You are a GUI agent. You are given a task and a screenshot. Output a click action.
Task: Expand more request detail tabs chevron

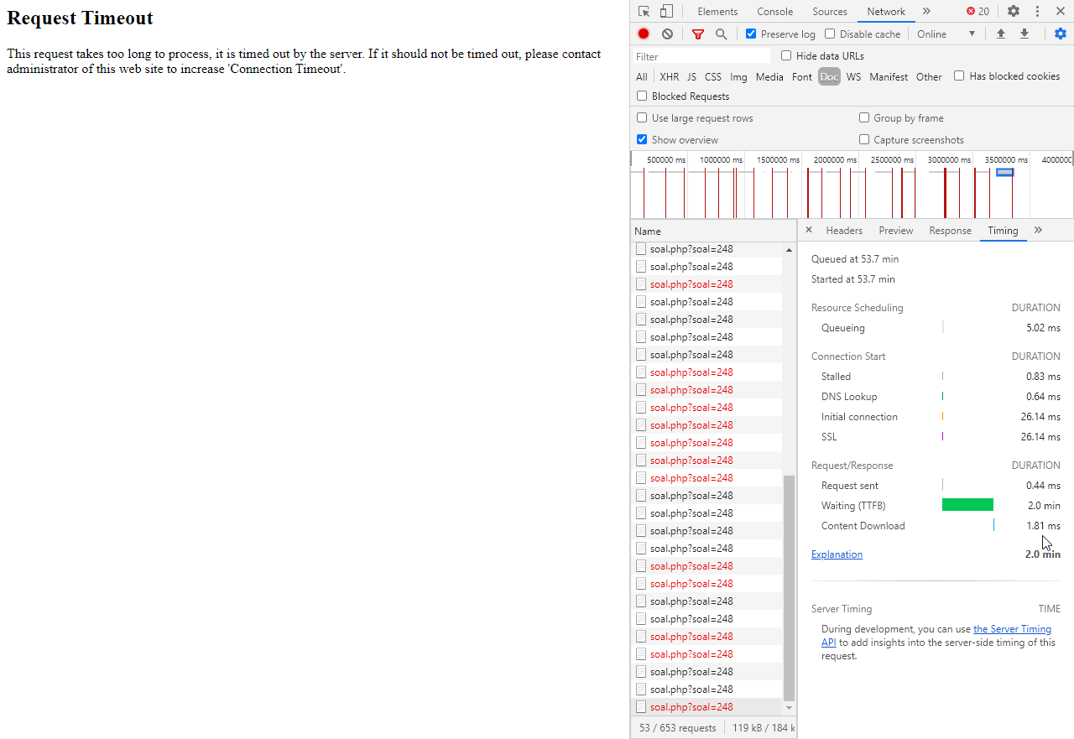click(x=1038, y=231)
